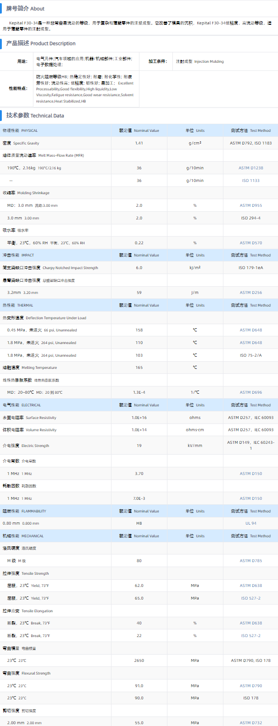
Task: Click ASTM D150 in the 7.0E-3 row
Action: 251,498
